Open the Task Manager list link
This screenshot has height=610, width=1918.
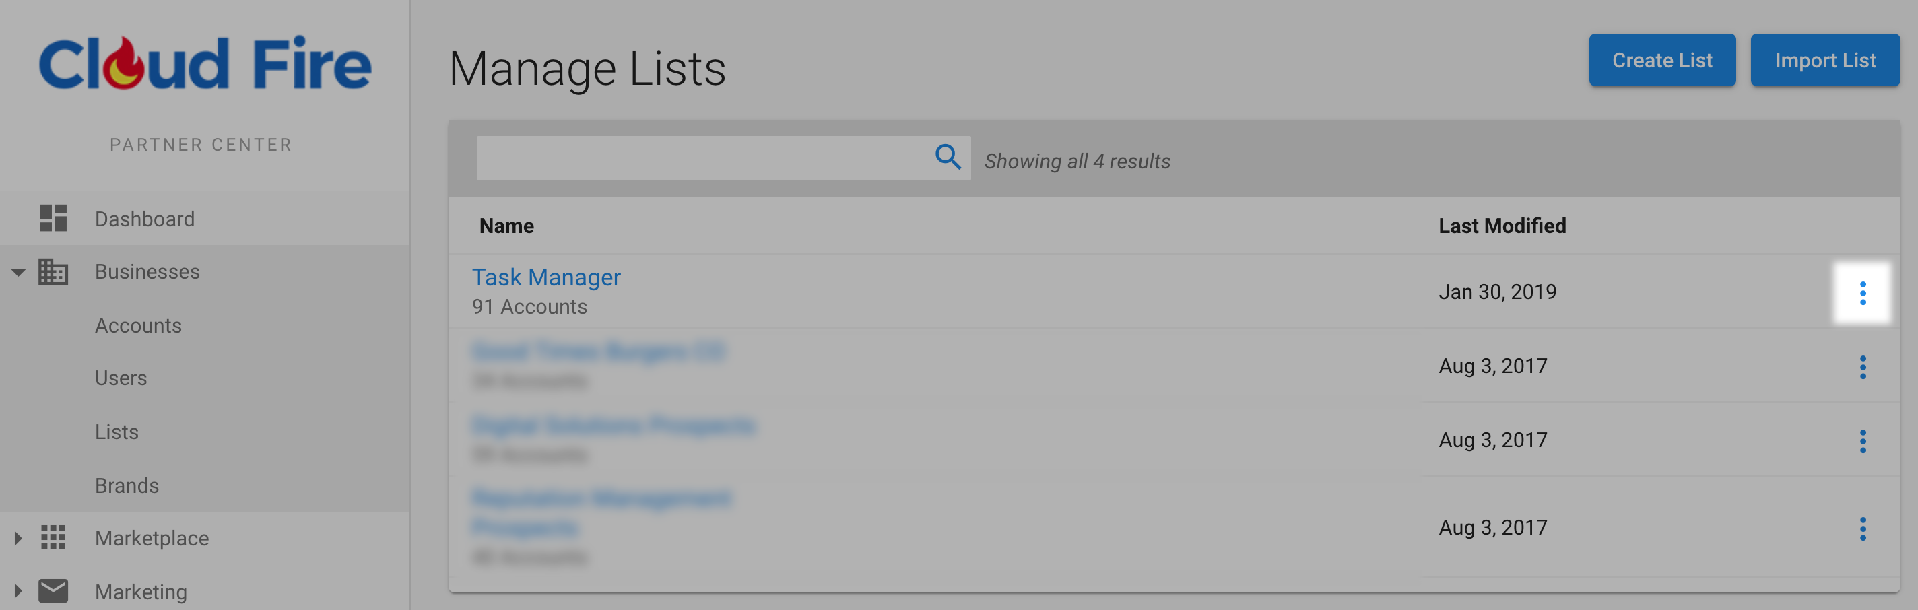click(545, 277)
